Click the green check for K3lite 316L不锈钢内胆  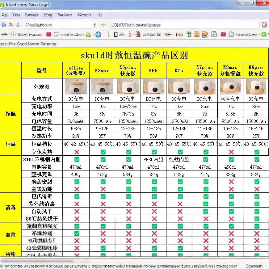tap(77, 160)
